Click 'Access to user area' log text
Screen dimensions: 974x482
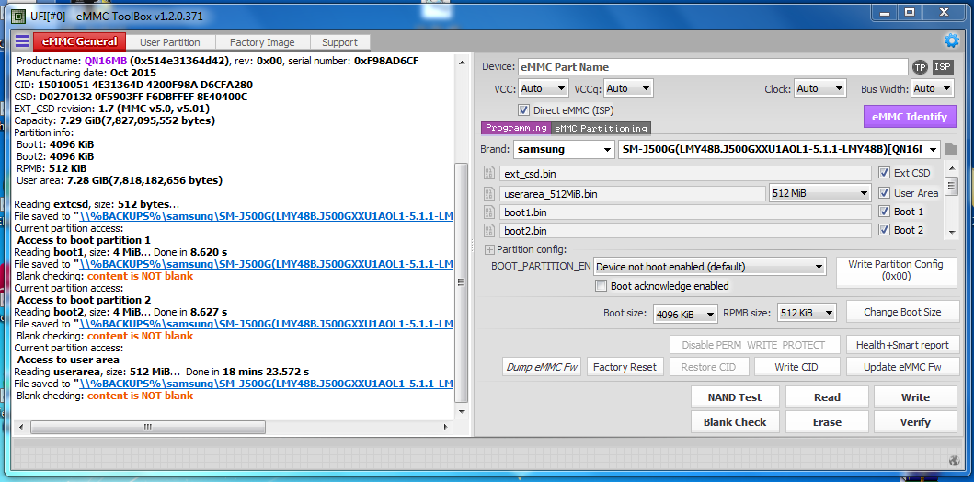click(68, 360)
